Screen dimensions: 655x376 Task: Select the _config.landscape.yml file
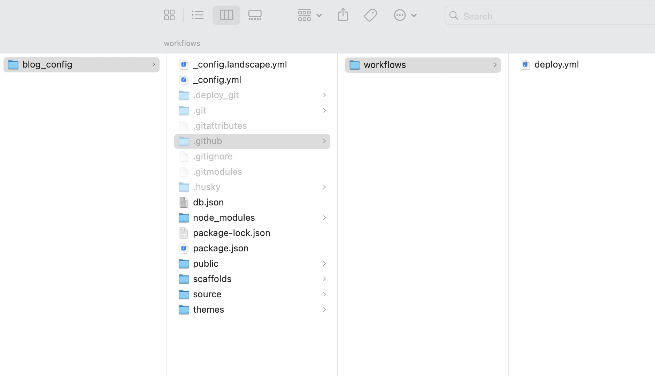click(x=240, y=64)
